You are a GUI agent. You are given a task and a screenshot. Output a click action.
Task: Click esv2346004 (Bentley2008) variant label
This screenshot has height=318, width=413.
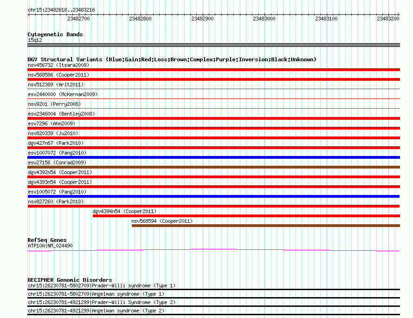[x=61, y=114]
